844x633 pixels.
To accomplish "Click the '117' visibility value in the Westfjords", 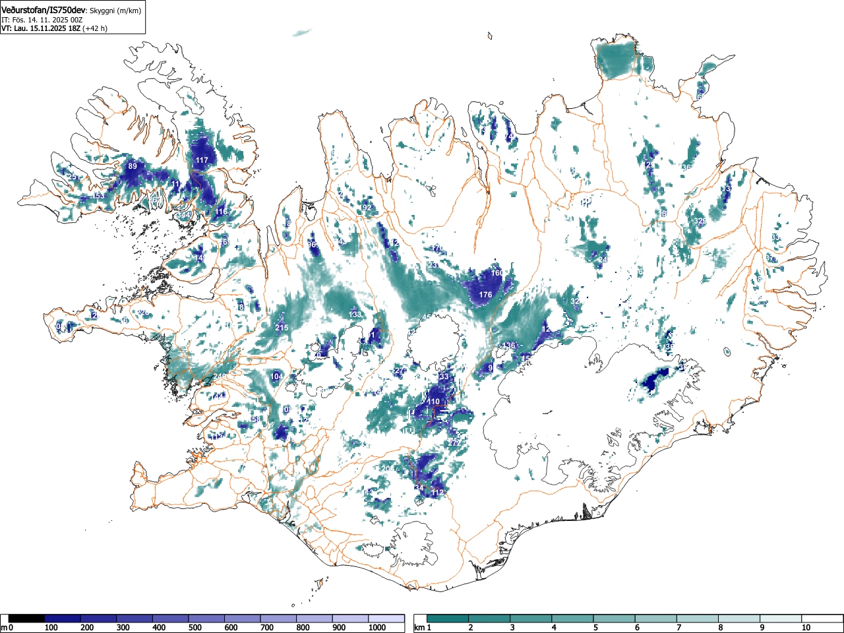I will click(202, 160).
